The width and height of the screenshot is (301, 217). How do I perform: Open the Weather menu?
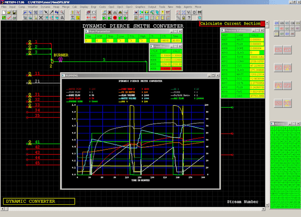click(33, 7)
